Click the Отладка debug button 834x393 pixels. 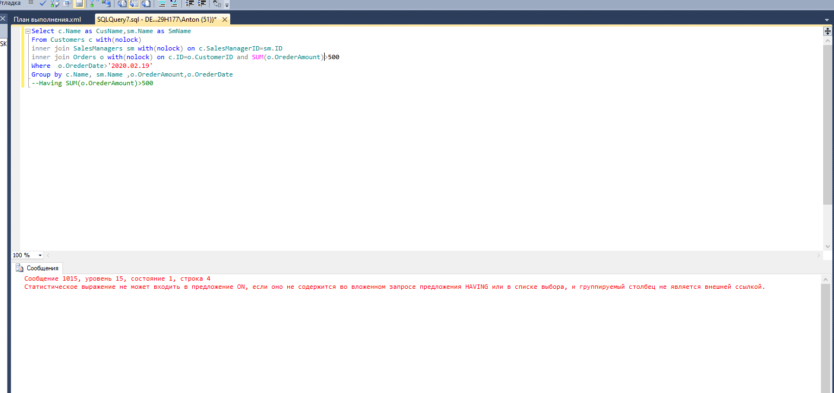coord(10,3)
